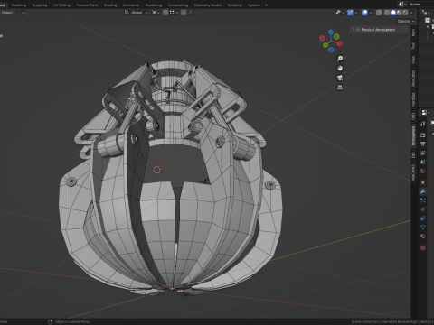Open the View Layer properties tab

pos(423,153)
